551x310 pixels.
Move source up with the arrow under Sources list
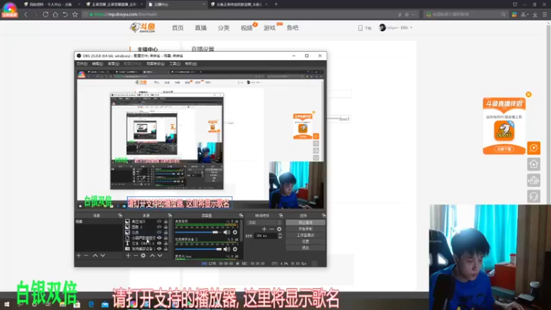[152, 256]
